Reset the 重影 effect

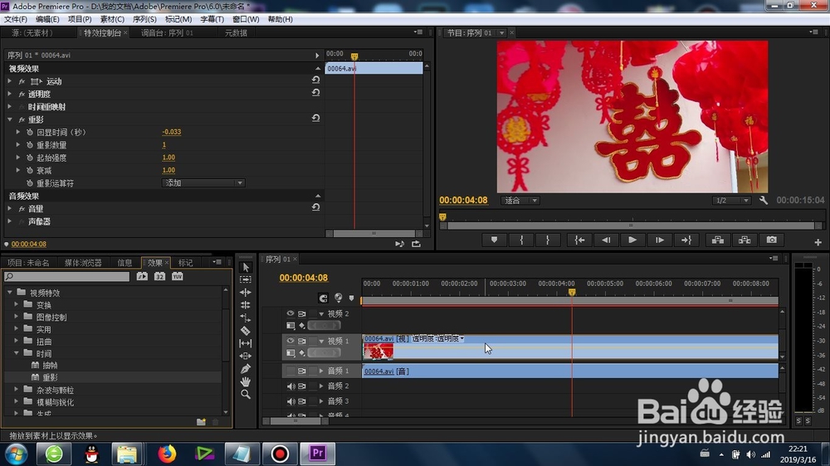tap(315, 118)
